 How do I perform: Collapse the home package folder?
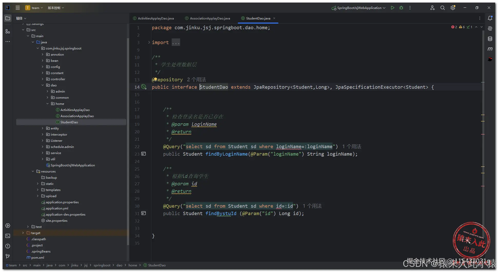(x=47, y=104)
